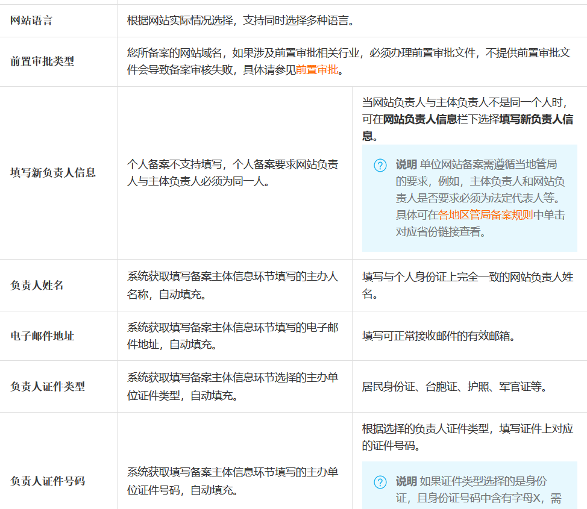Click the bold 网站负责人信息 text
The height and width of the screenshot is (509, 587).
click(419, 119)
